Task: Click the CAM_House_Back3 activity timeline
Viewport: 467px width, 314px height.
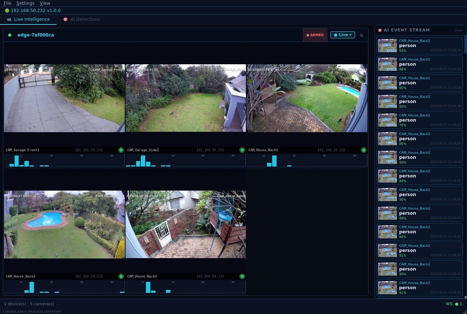Action: (185, 287)
